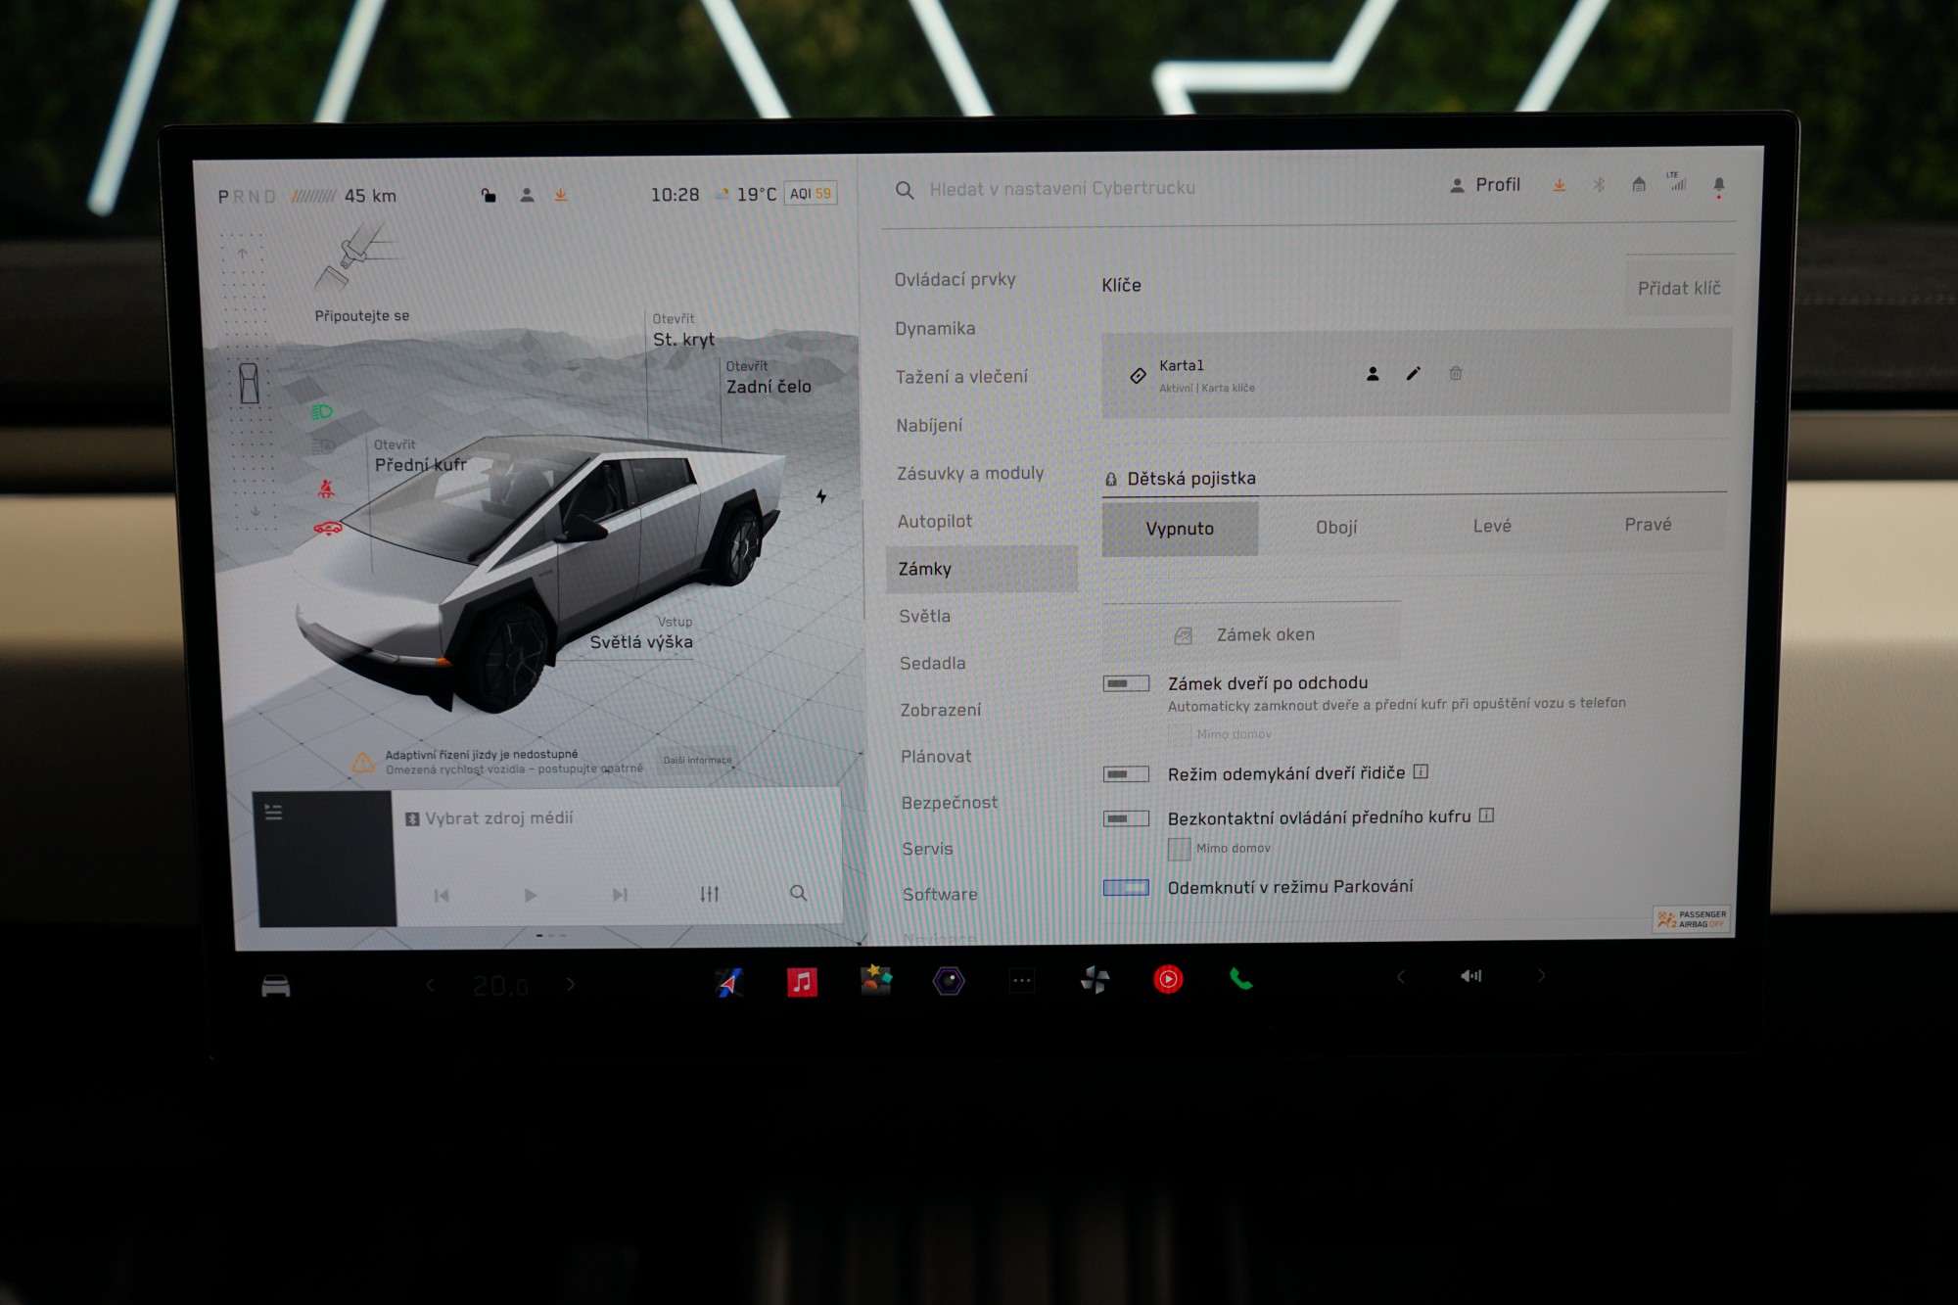
Task: Toggle Odemknutí v režimu Parkování switch
Action: (x=1126, y=888)
